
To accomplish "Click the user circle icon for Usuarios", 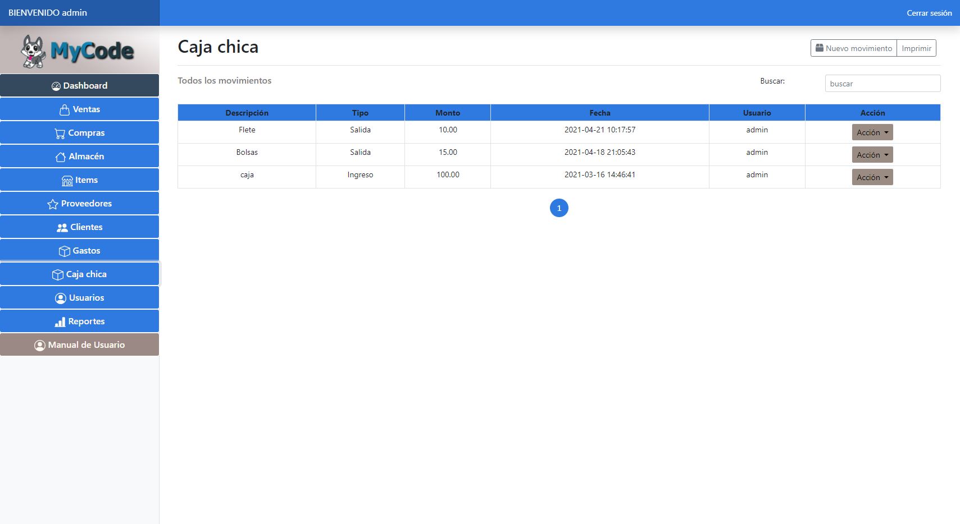I will [61, 298].
